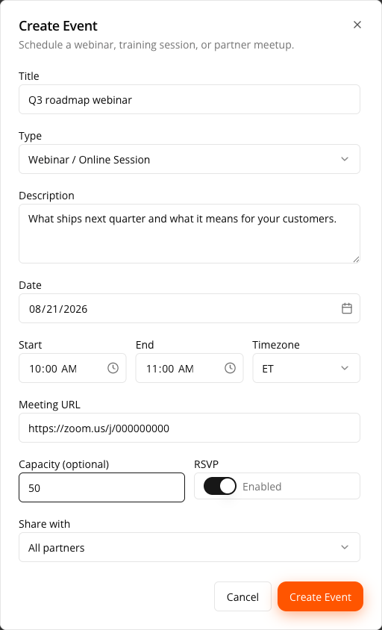Click the Date field 08/21/2026
This screenshot has height=630, width=382.
(x=190, y=308)
